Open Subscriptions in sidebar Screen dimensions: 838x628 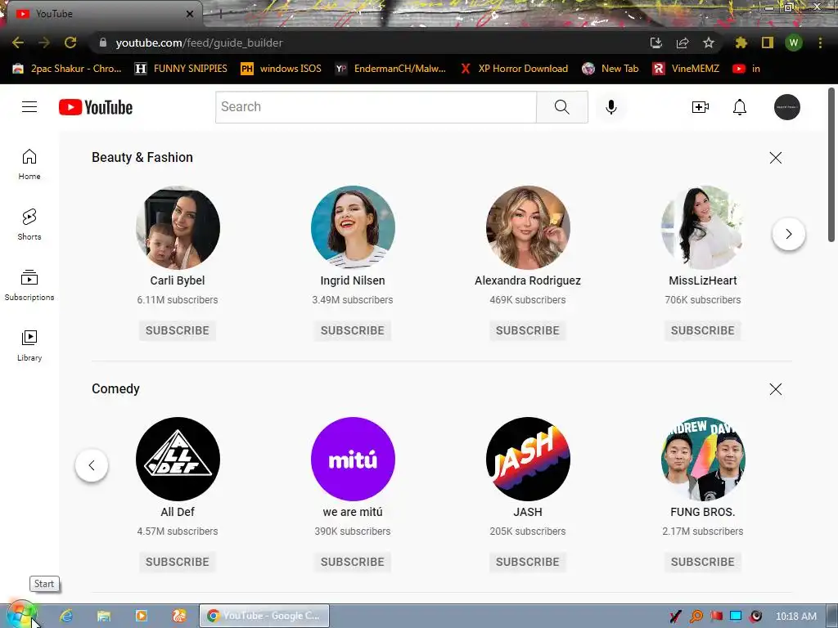(29, 285)
